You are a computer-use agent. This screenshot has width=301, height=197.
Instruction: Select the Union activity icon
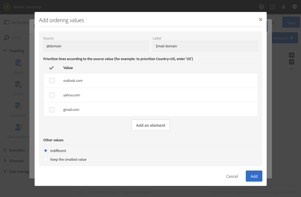coord(18,84)
